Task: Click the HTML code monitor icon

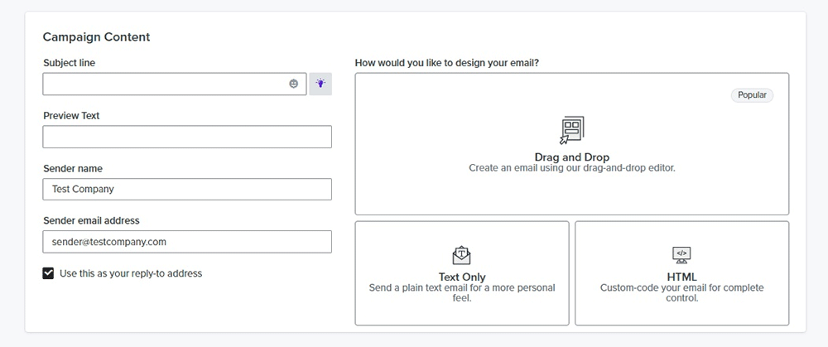Action: point(681,254)
